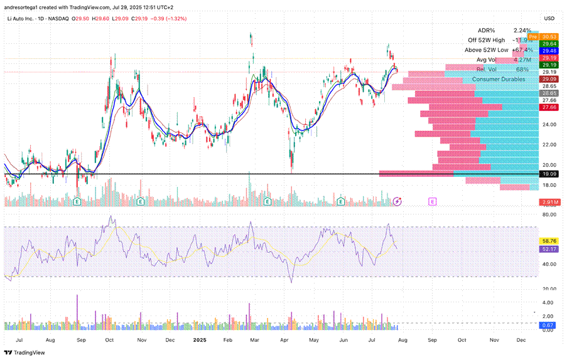Click the Feb label on time axis

point(228,340)
